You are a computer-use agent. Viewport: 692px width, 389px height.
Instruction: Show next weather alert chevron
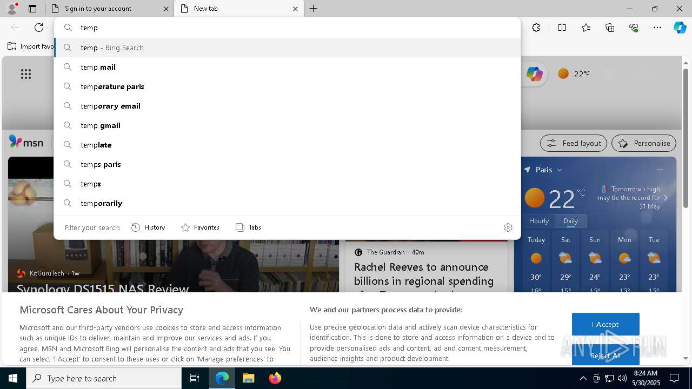[666, 198]
